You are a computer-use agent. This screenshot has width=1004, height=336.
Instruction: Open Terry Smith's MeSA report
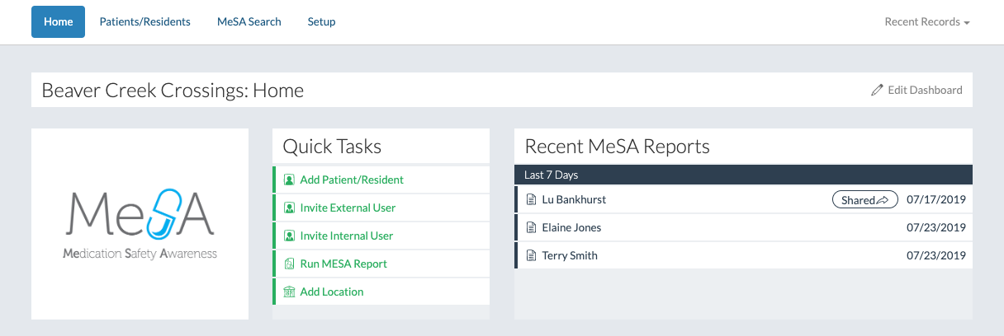570,255
